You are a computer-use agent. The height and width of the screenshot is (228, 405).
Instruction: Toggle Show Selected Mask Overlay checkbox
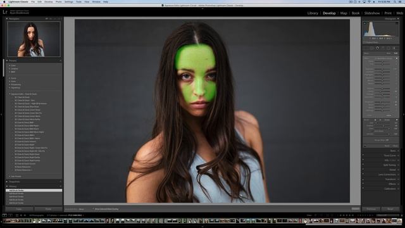pyautogui.click(x=93, y=209)
